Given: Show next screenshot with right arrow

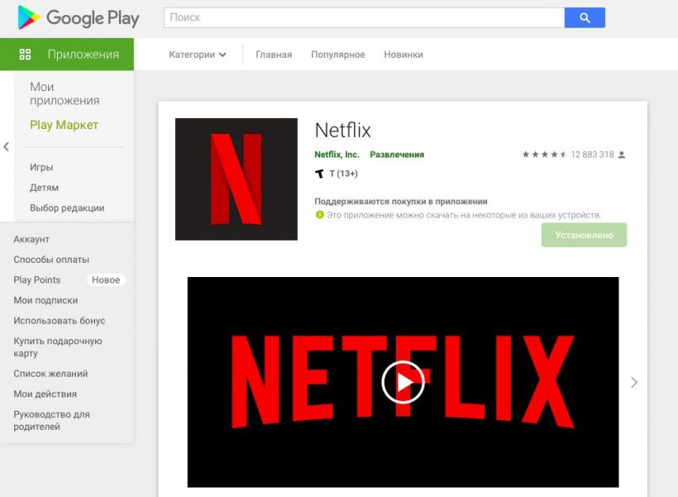Looking at the screenshot, I should tap(634, 382).
